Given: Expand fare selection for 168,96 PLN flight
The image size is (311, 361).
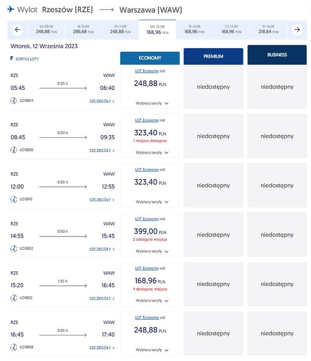Looking at the screenshot, I should 152,301.
